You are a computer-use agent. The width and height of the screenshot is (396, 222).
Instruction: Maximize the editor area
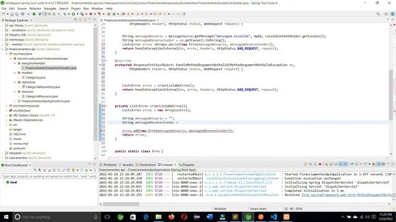pos(393,20)
